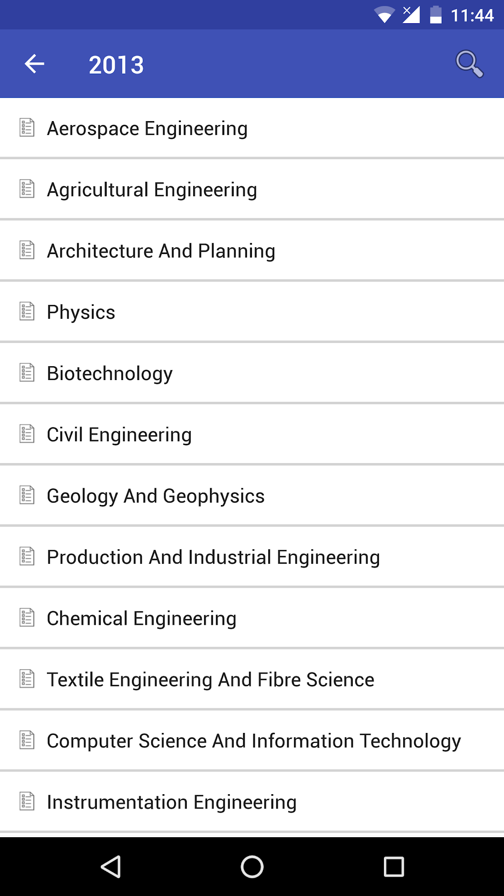The image size is (504, 896).
Task: Click the document icon beside Physics
Action: pos(27,311)
